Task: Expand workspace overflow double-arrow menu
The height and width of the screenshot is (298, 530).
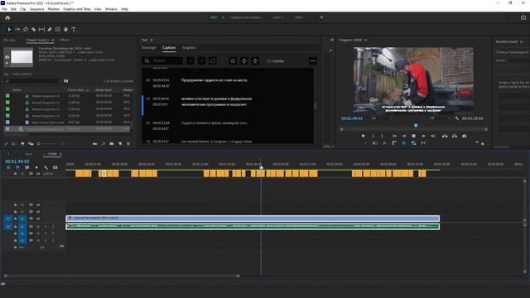Action: [321, 17]
